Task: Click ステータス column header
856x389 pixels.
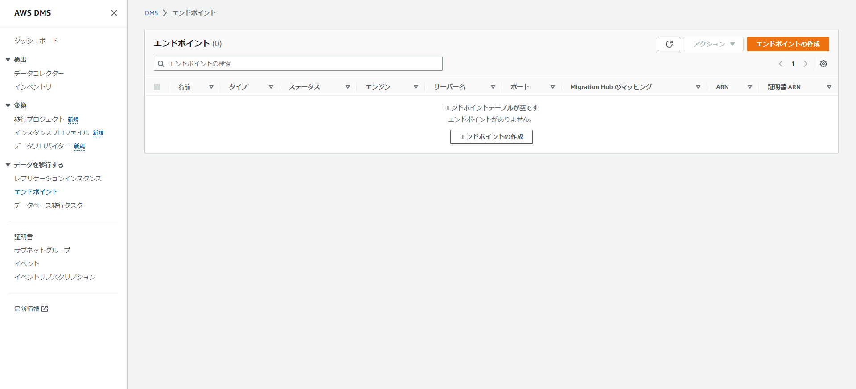Action: (x=305, y=87)
